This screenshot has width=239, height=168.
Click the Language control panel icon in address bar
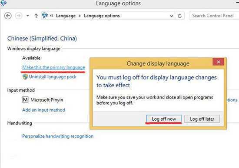[x=45, y=16]
